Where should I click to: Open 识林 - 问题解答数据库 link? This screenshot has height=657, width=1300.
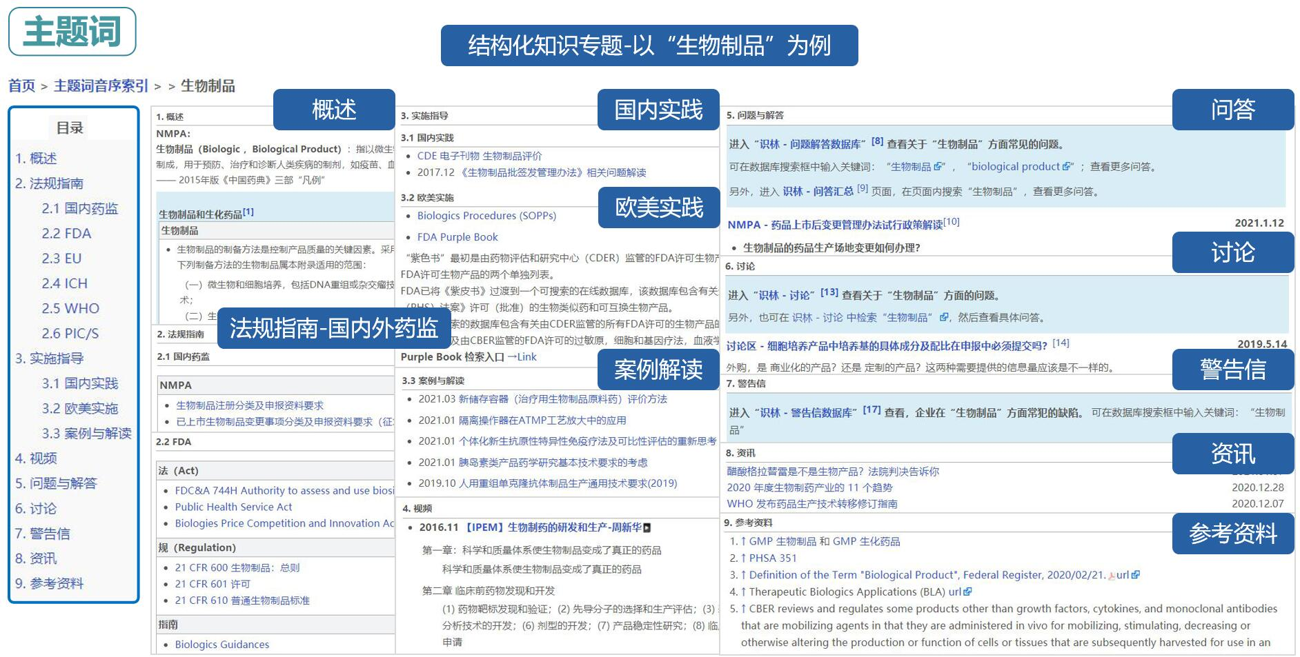pos(810,144)
